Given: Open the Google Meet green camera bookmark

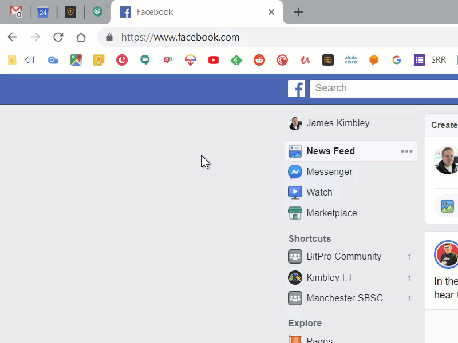Looking at the screenshot, I should (145, 60).
